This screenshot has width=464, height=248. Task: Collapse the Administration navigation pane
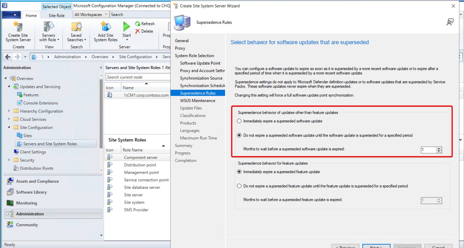pyautogui.click(x=101, y=68)
